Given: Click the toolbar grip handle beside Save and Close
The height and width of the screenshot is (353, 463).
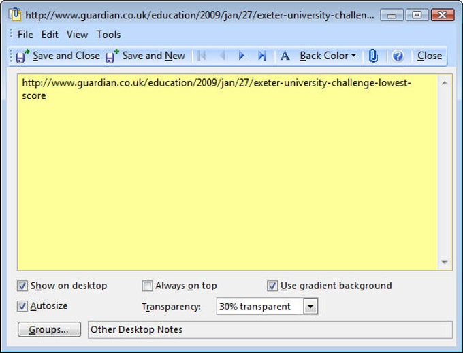Looking at the screenshot, I should [11, 56].
